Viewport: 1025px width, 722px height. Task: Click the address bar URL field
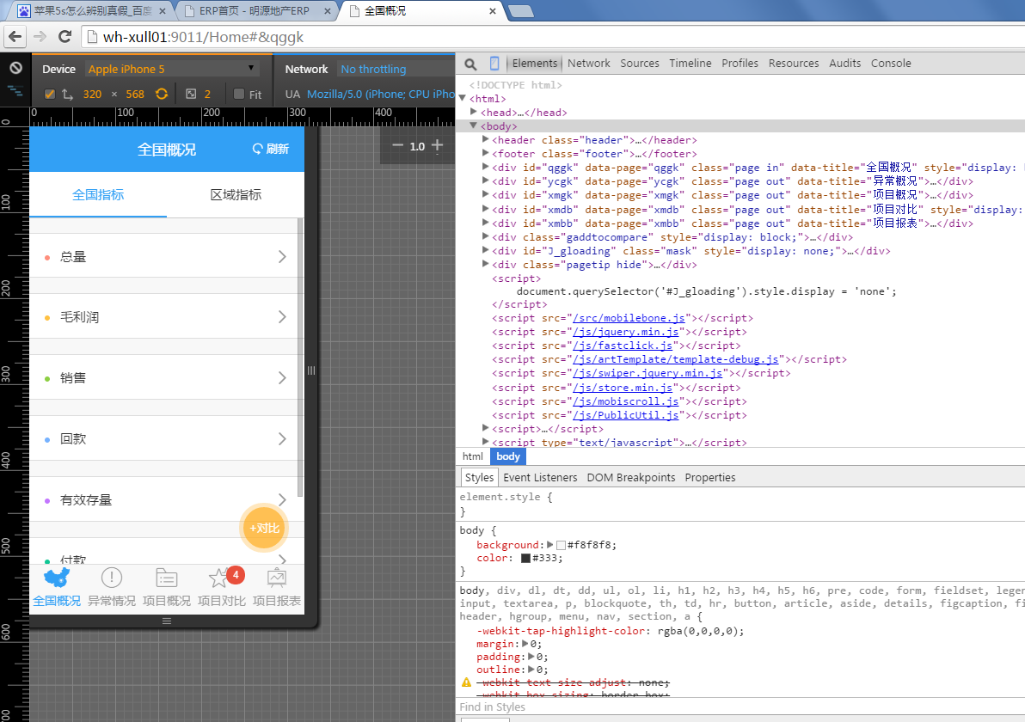pyautogui.click(x=552, y=37)
